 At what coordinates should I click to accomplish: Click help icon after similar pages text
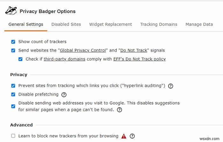pyautogui.click(x=119, y=110)
